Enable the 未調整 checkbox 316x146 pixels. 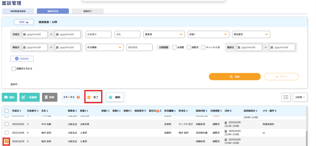pos(174,47)
